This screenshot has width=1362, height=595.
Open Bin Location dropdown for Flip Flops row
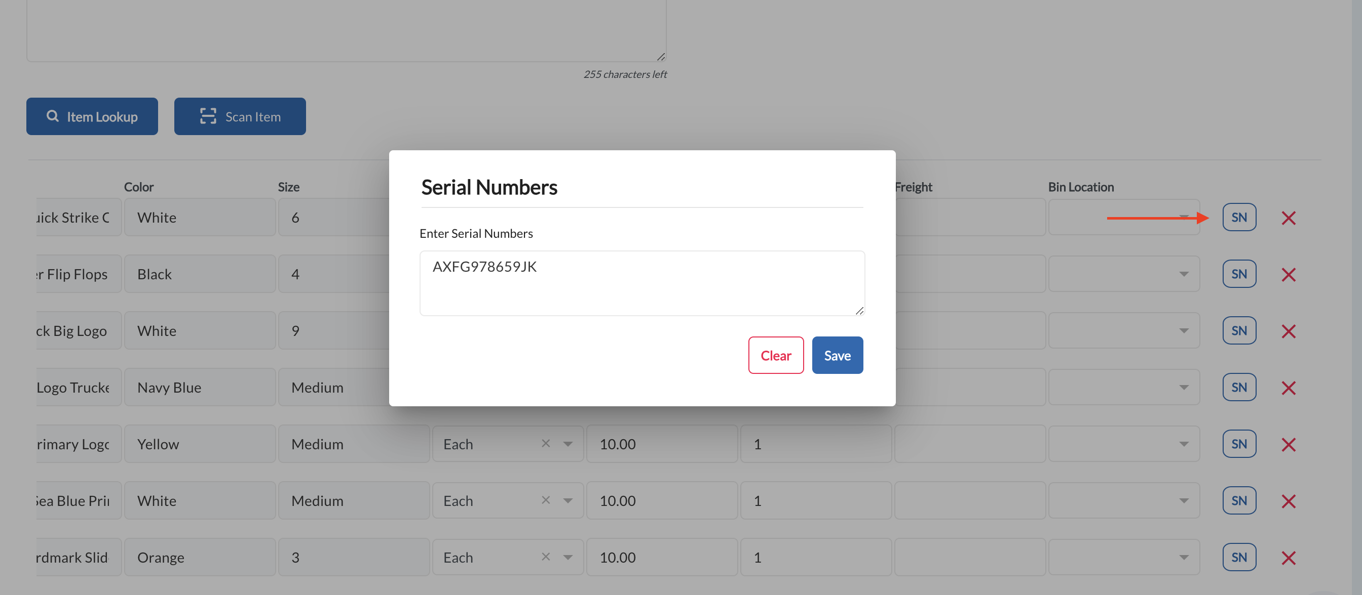1183,274
